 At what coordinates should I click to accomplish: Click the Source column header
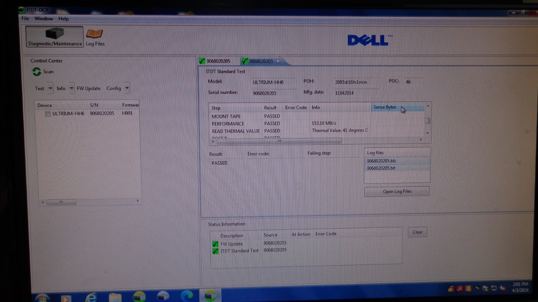pos(270,235)
